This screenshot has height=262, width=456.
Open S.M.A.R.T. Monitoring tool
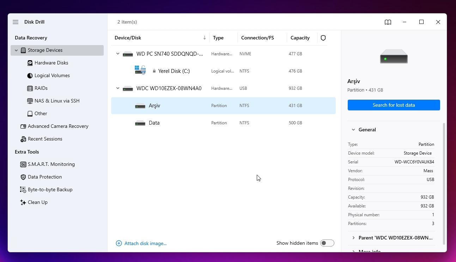pyautogui.click(x=51, y=164)
